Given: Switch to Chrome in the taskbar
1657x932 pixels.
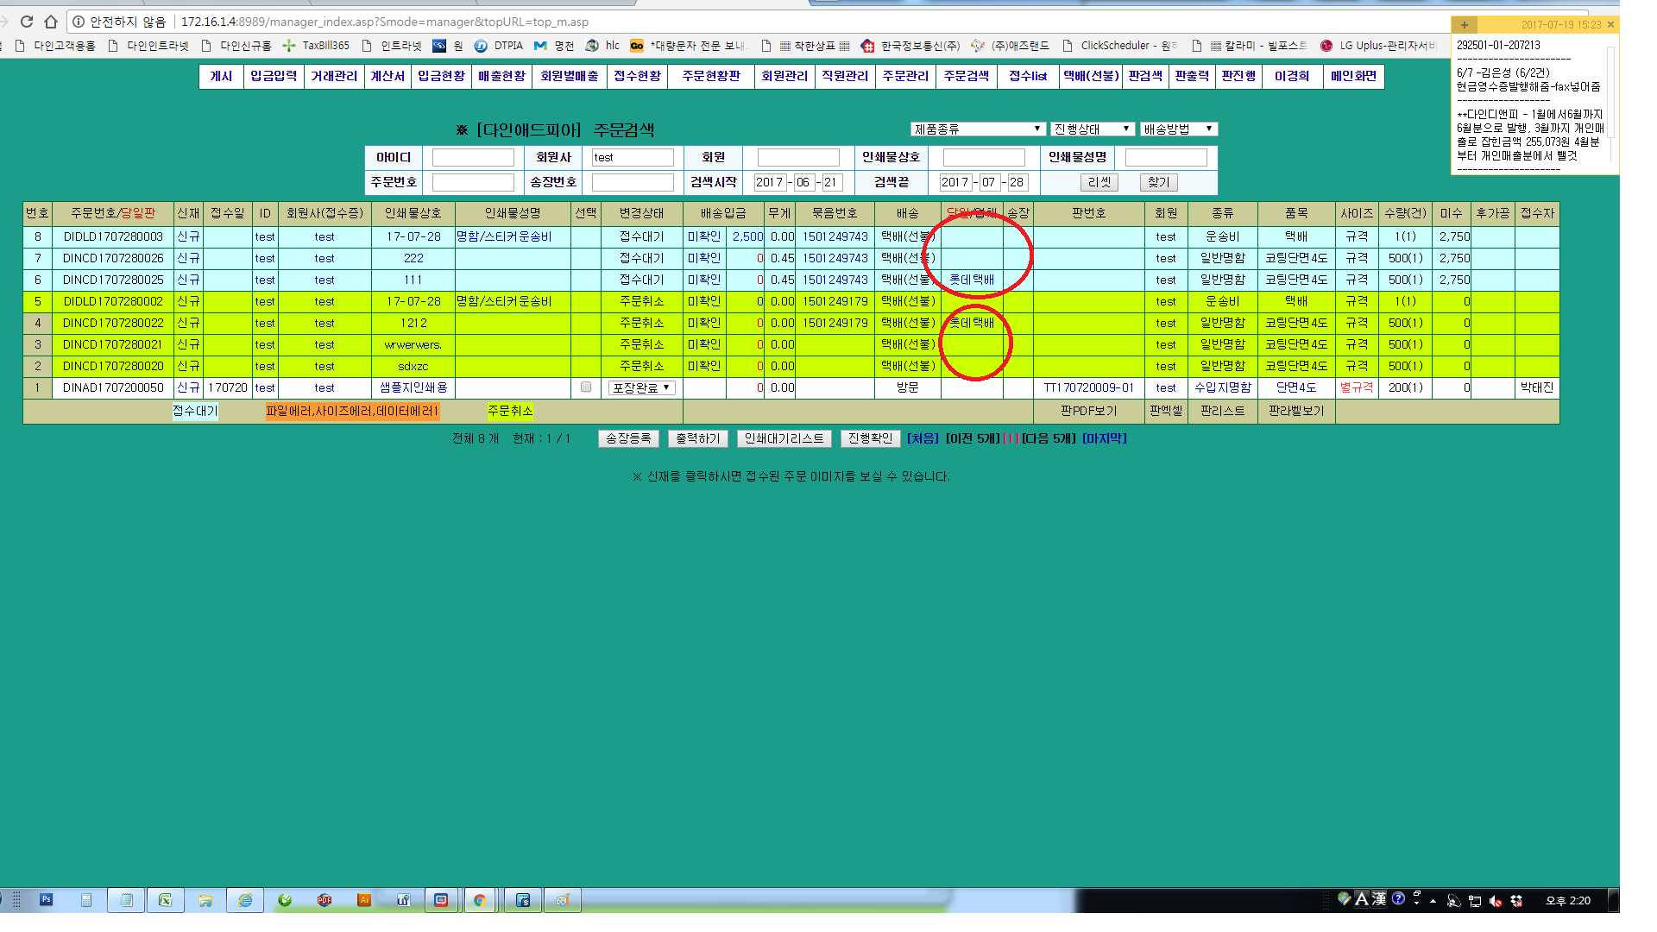Looking at the screenshot, I should coord(480,900).
